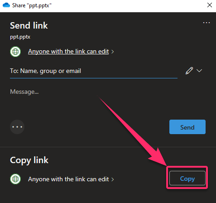Open underlined 'Anyone with the link can edit'

tap(68, 52)
